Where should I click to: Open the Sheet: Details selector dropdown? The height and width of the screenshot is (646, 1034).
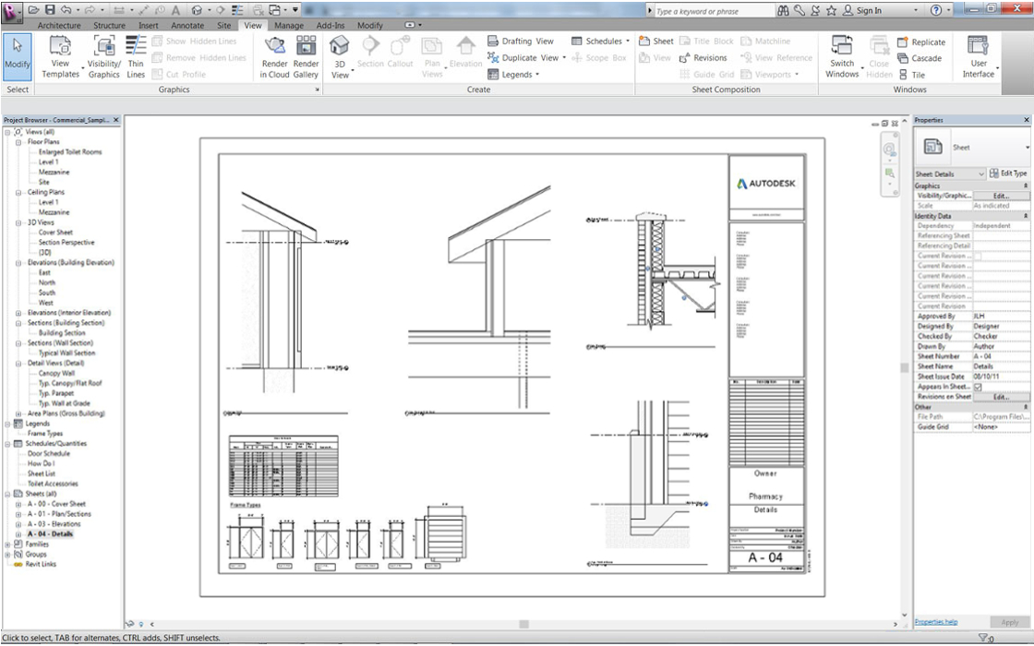[980, 173]
